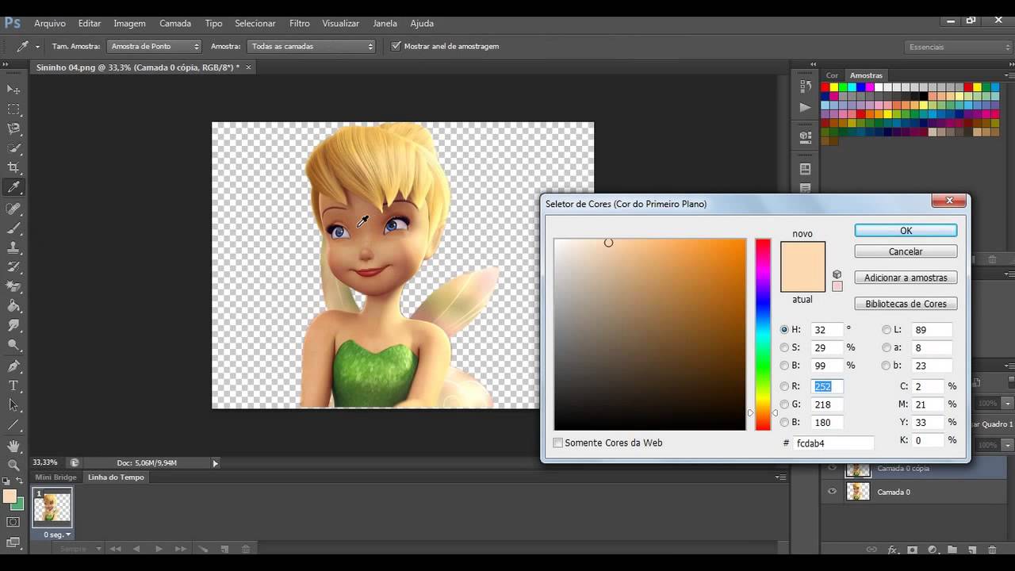Open the Filtro menu
1015x571 pixels.
click(300, 23)
